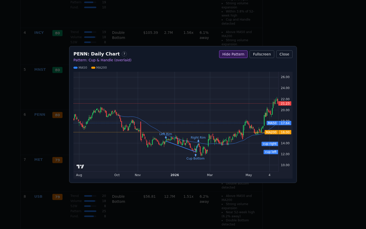Image resolution: width=366 pixels, height=229 pixels.
Task: Click the USB ticker link
Action: [x=38, y=196]
